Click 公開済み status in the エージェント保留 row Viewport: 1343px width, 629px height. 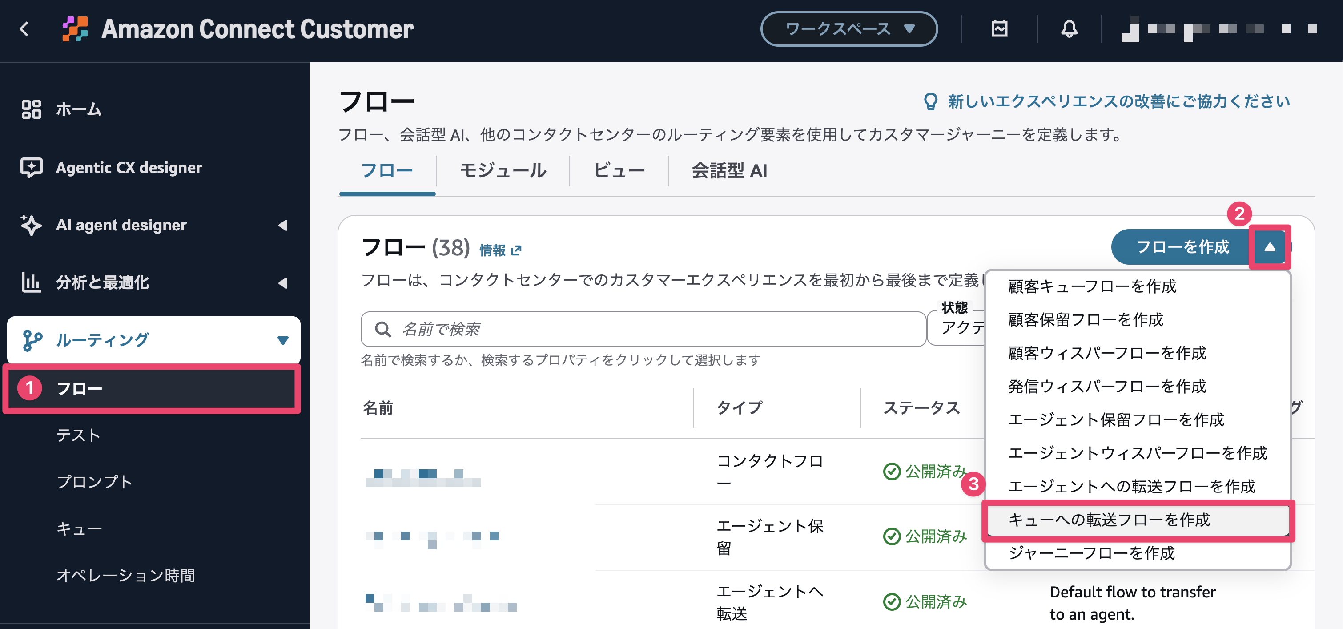click(925, 536)
